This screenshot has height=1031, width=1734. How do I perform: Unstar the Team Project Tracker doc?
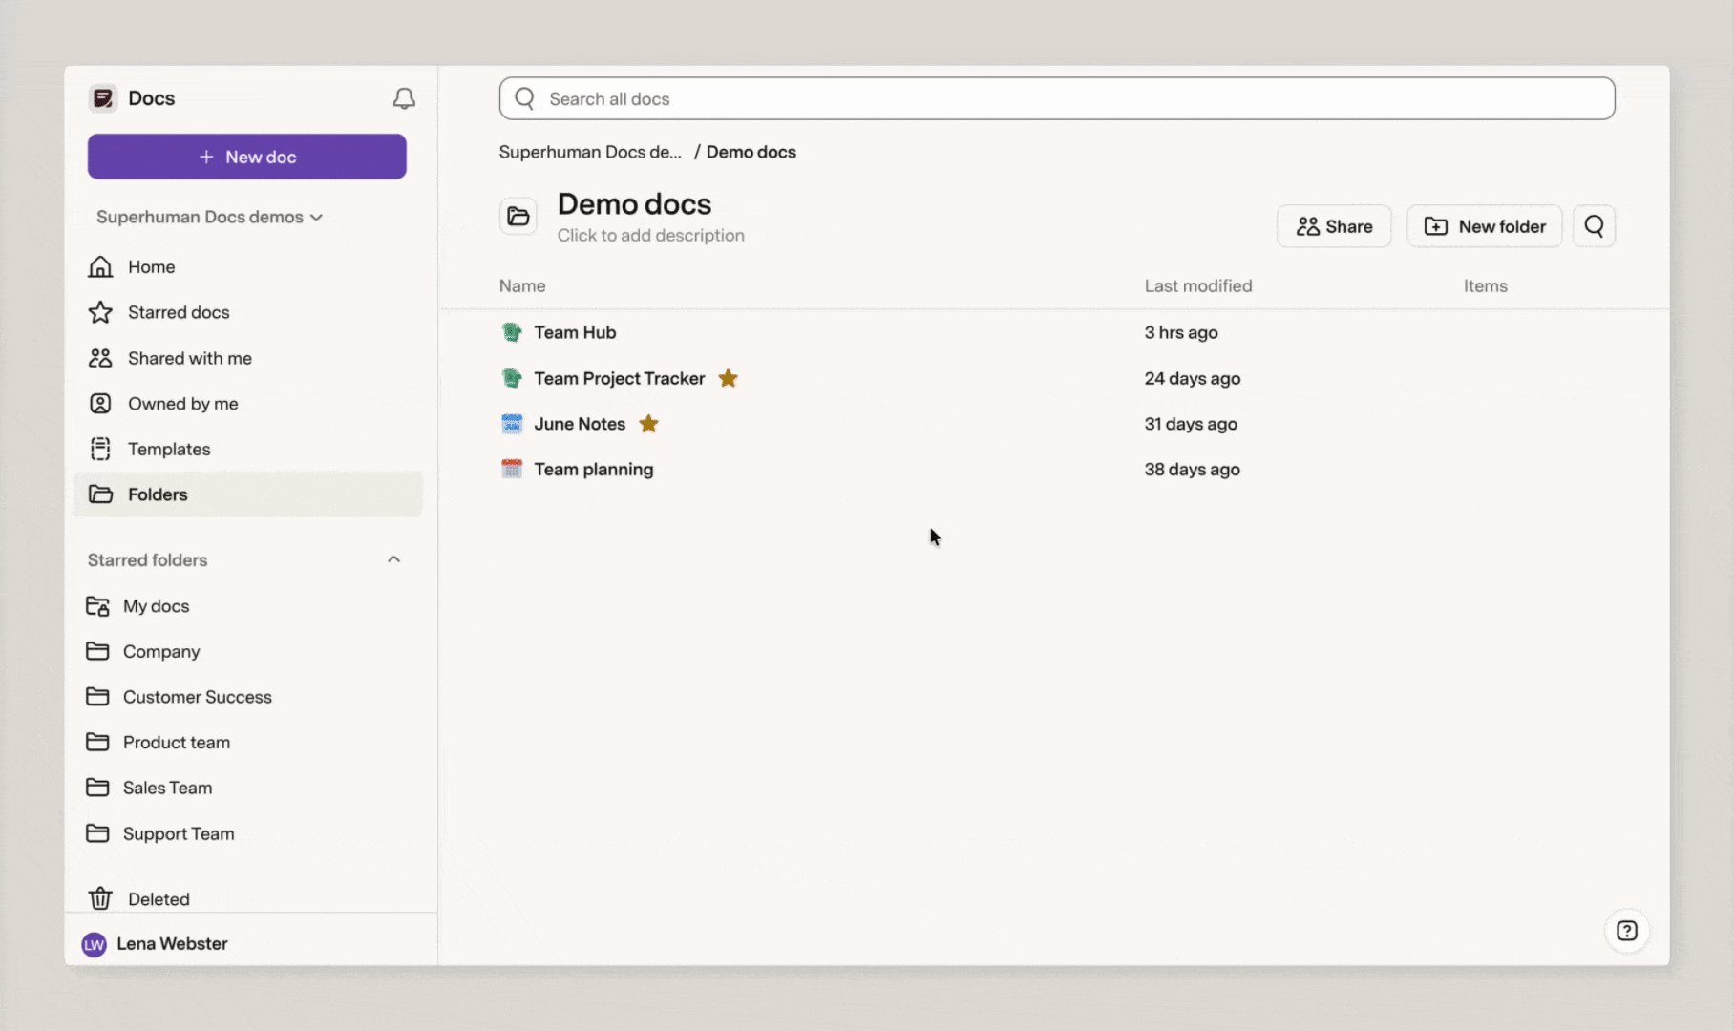point(728,378)
